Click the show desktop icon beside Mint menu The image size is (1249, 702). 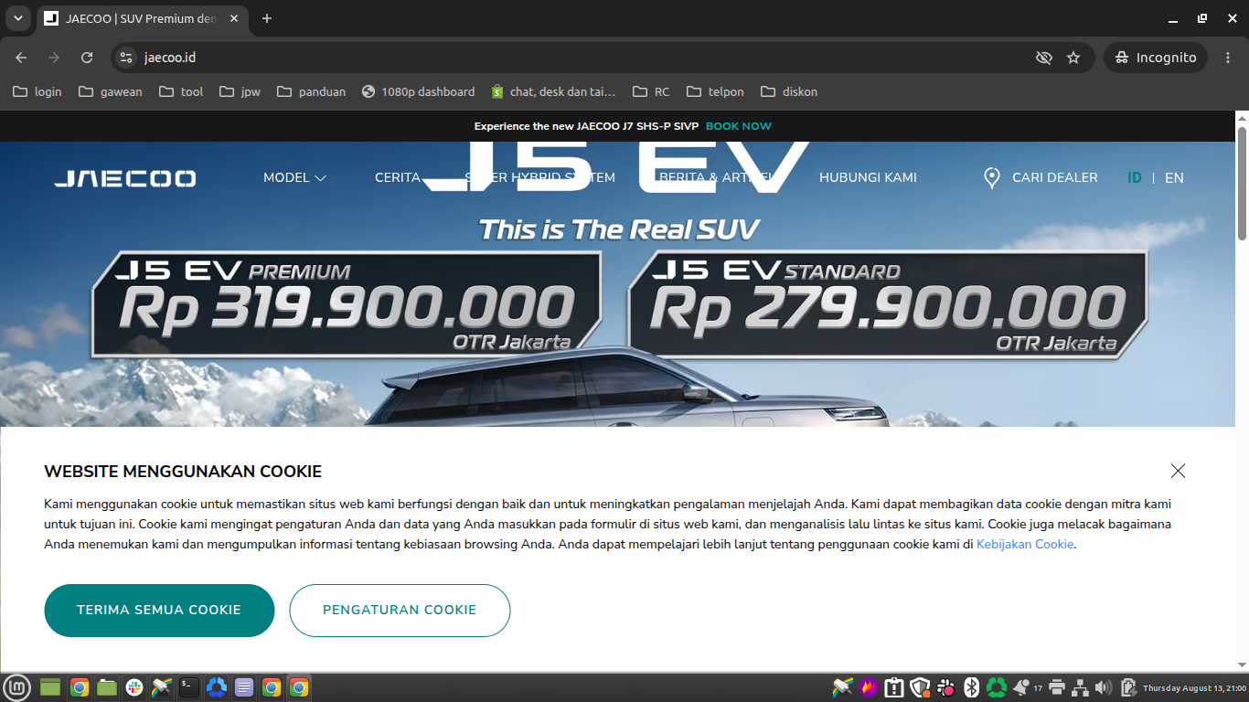click(49, 687)
